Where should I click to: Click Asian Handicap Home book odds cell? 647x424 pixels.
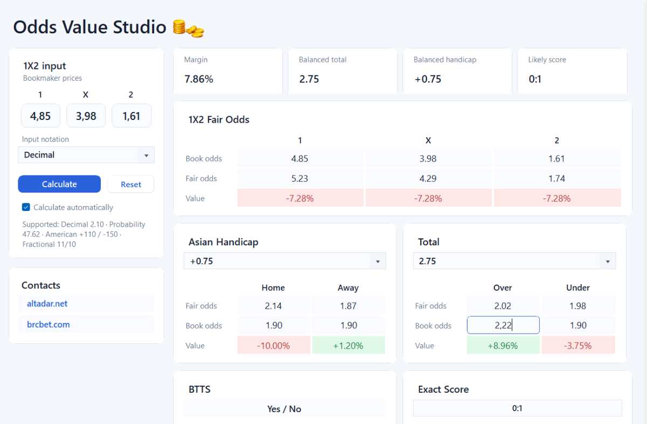click(273, 326)
